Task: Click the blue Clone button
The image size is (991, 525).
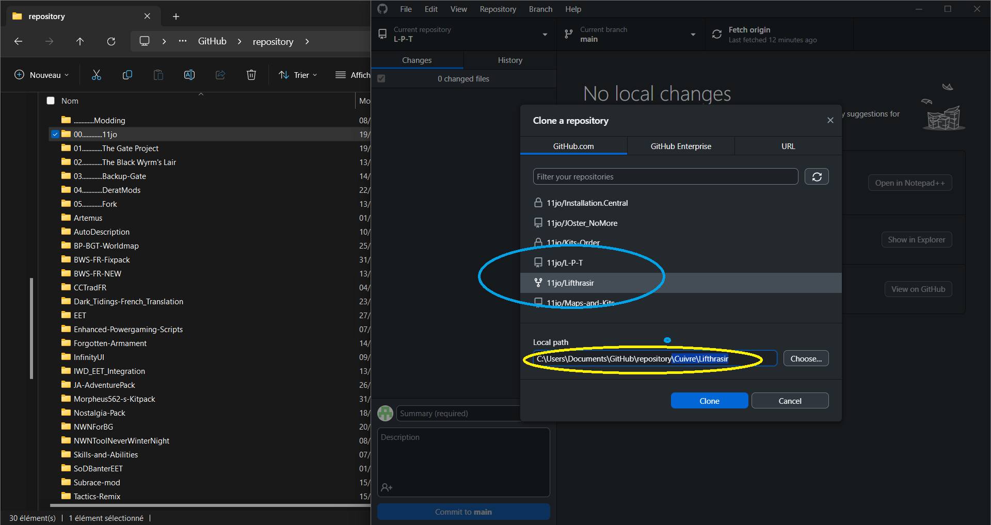Action: 709,401
